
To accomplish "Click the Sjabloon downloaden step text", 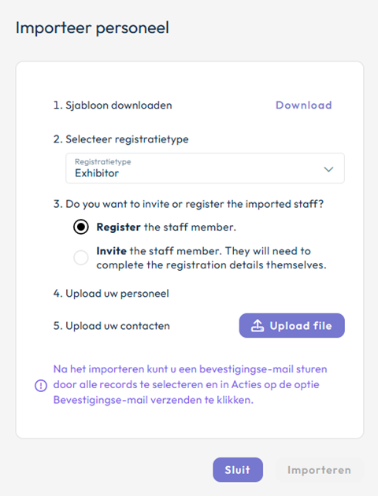I will point(113,105).
